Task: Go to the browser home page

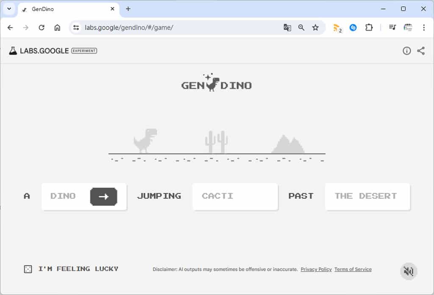Action: (57, 28)
